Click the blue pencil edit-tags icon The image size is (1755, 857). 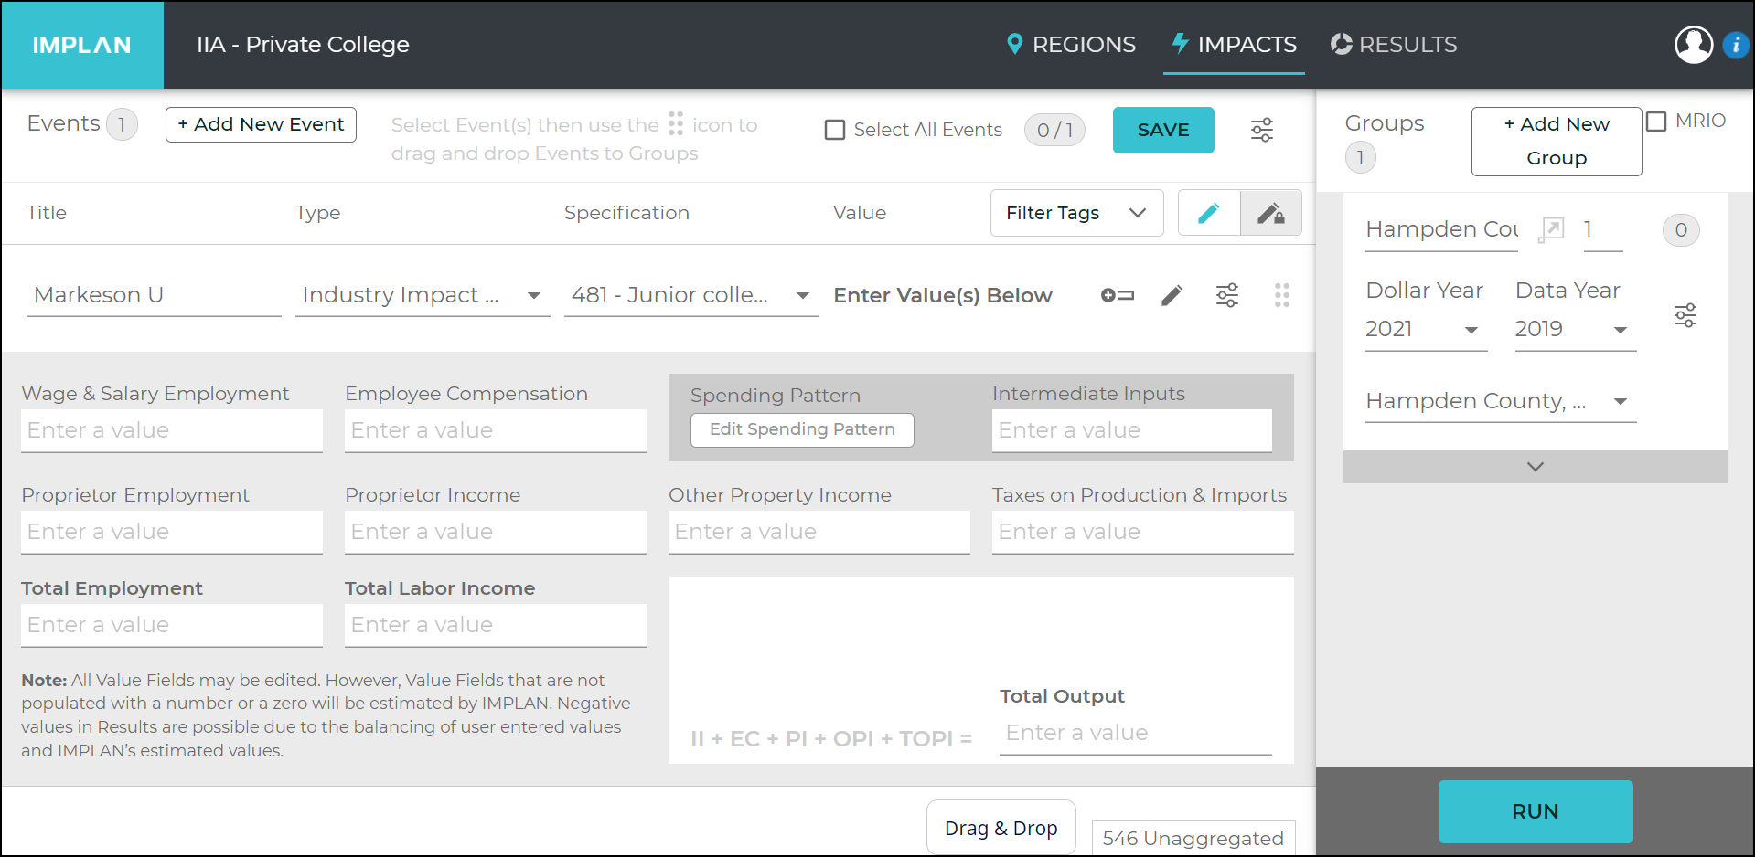[x=1209, y=213]
